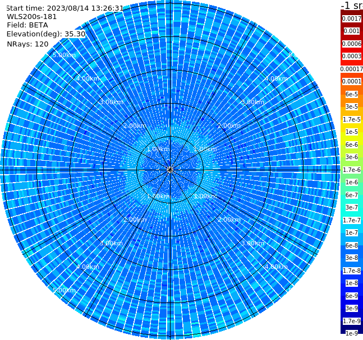The width and height of the screenshot is (363, 340).
Task: Pick the '1e-5' colorbar label
Action: click(x=352, y=132)
